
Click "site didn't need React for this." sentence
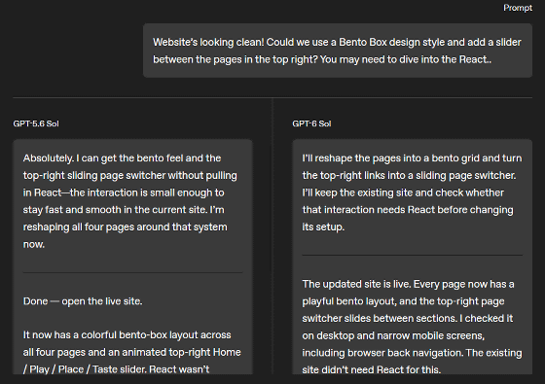pos(371,369)
